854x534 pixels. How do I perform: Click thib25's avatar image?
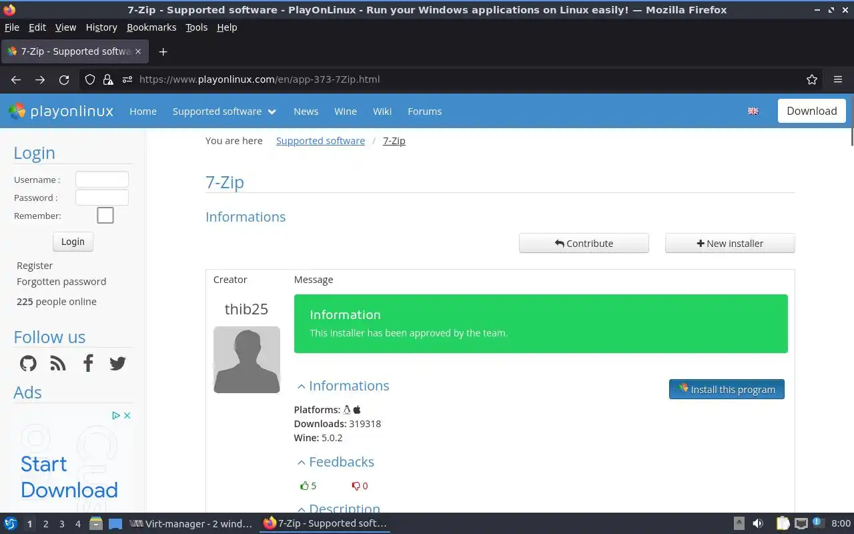(247, 360)
